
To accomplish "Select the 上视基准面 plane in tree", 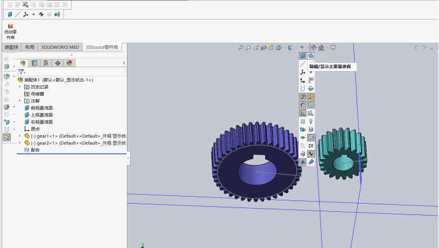I will pos(39,115).
